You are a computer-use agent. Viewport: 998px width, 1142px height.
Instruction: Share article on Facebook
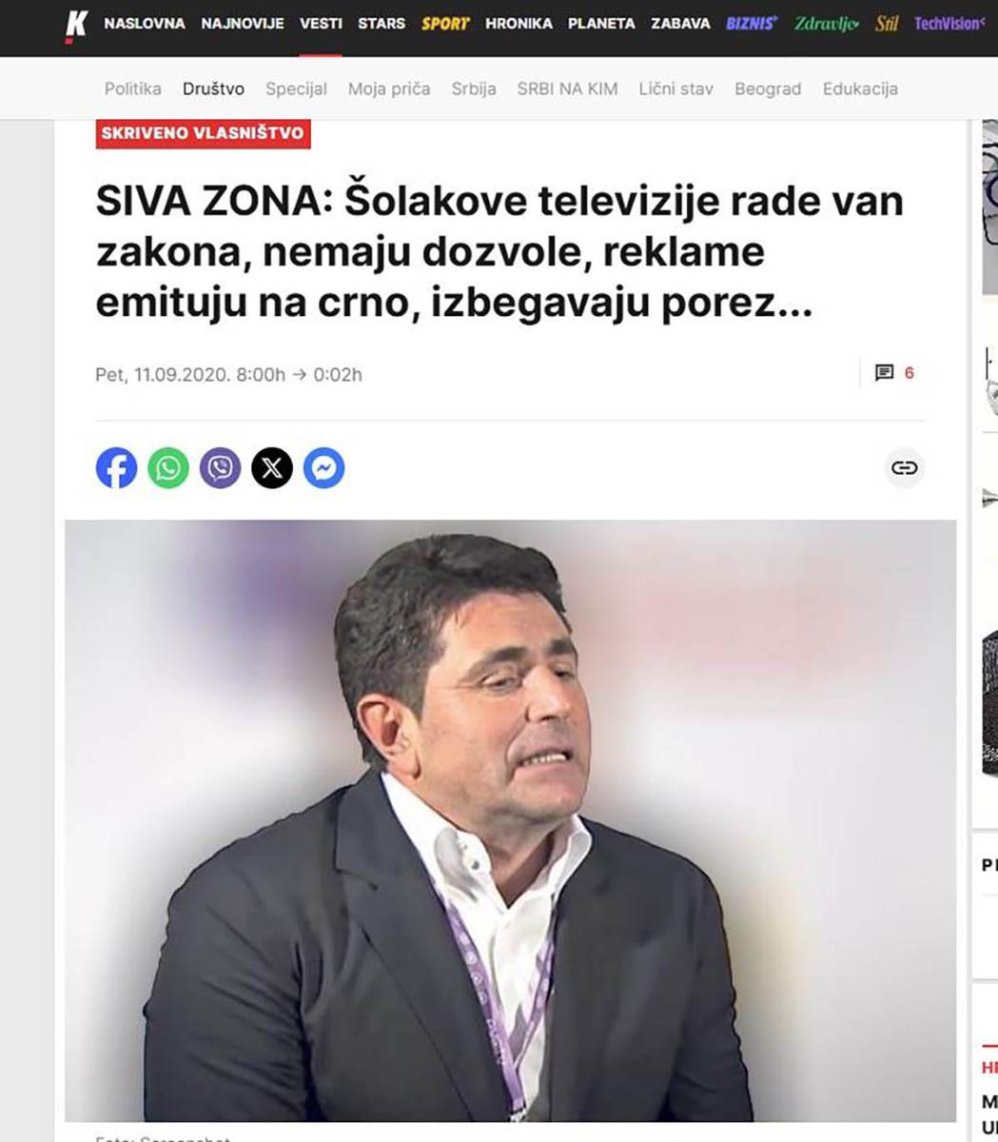tap(116, 468)
